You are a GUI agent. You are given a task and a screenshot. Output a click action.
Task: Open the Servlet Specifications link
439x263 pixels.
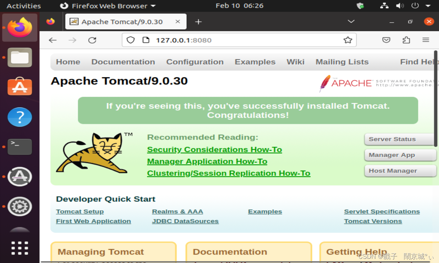[x=382, y=211]
